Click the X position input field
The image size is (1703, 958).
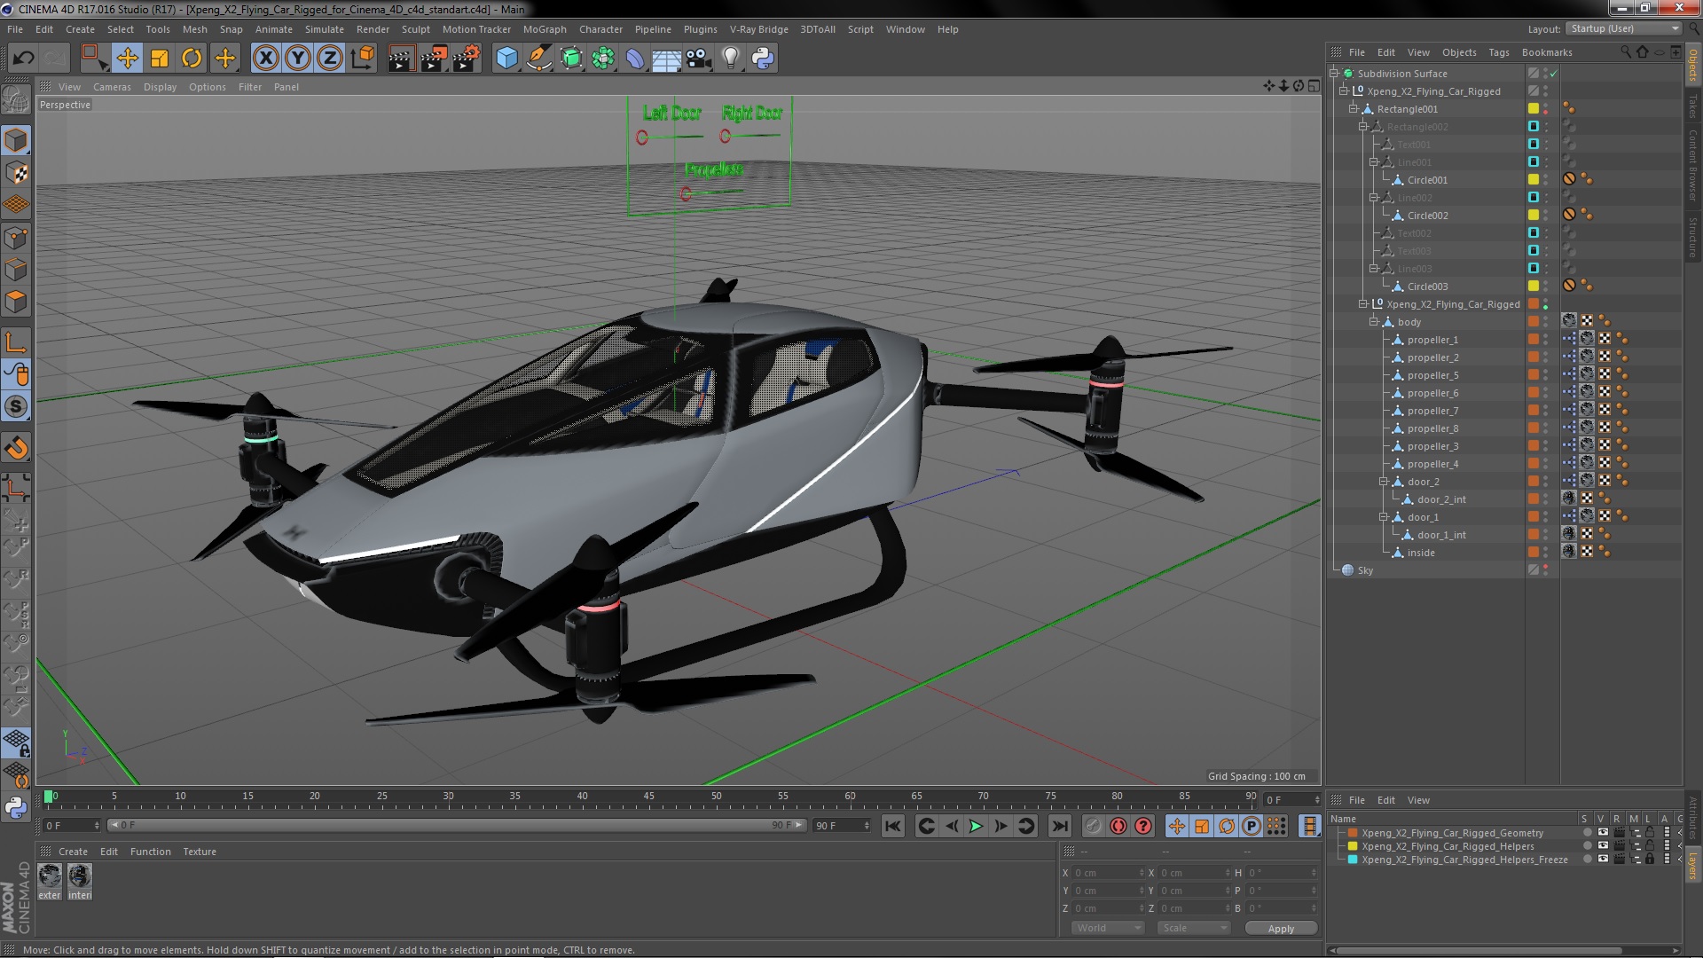point(1109,873)
